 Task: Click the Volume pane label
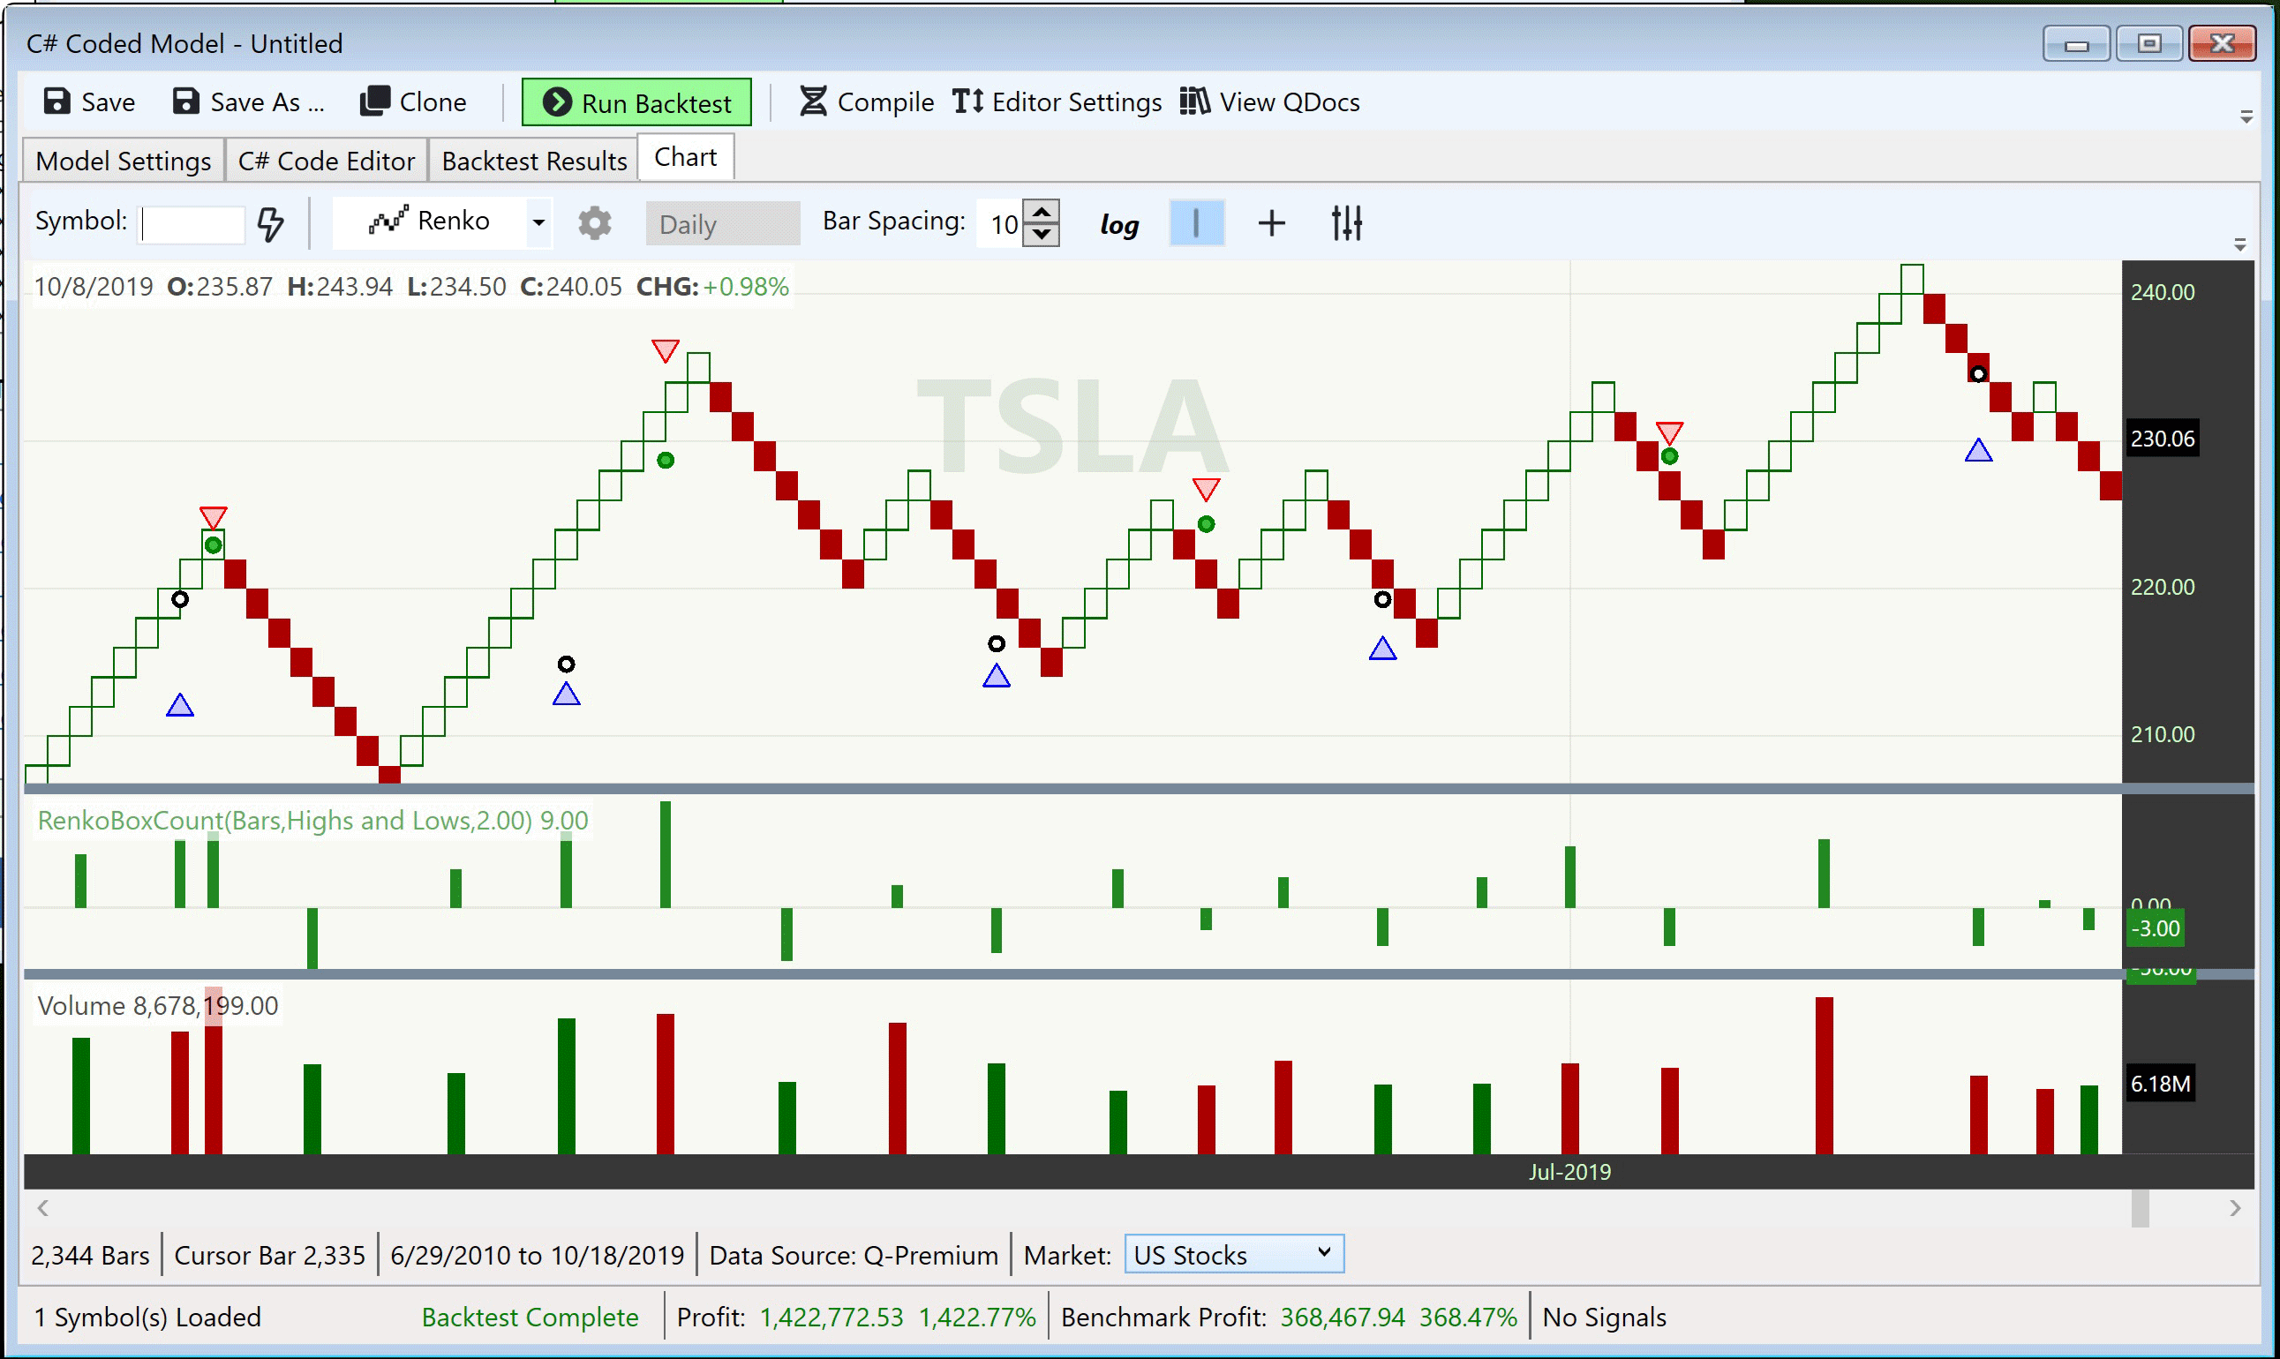pyautogui.click(x=157, y=1005)
